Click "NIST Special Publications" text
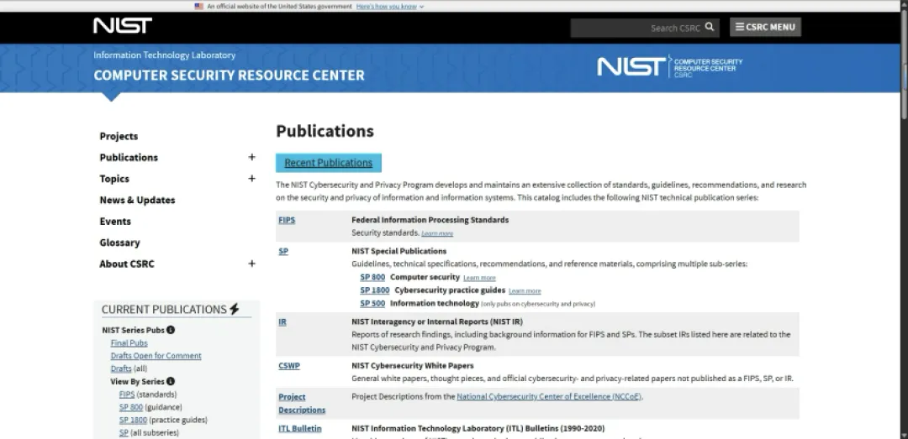Screen dimensions: 908x439 399,251
